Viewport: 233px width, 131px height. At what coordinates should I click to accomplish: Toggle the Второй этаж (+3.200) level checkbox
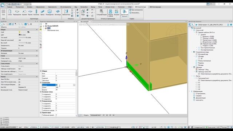(x=201, y=42)
